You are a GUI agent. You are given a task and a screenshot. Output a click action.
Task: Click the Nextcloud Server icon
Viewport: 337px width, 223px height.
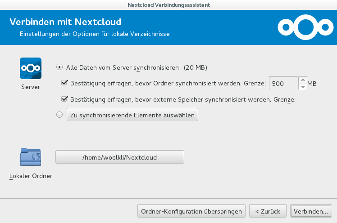click(x=31, y=68)
